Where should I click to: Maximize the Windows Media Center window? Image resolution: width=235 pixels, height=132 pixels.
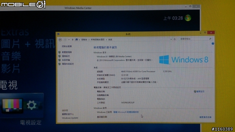tap(190, 7)
